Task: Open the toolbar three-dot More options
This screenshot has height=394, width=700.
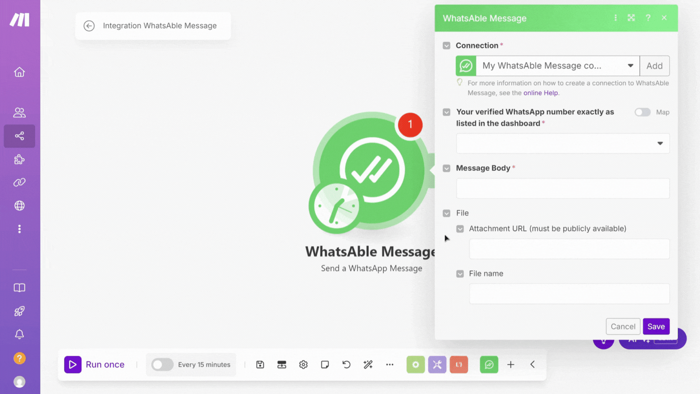Action: (390, 364)
